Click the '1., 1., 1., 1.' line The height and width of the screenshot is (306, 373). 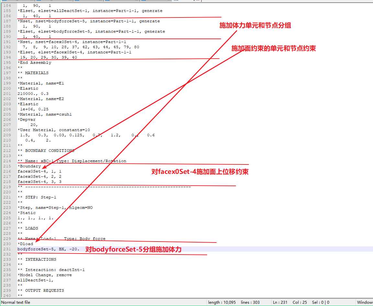(x=35, y=218)
